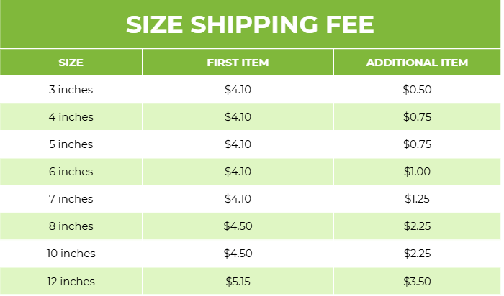Viewport: 504px width, 296px height.
Task: Click the 4 inches size cell
Action: 71,117
